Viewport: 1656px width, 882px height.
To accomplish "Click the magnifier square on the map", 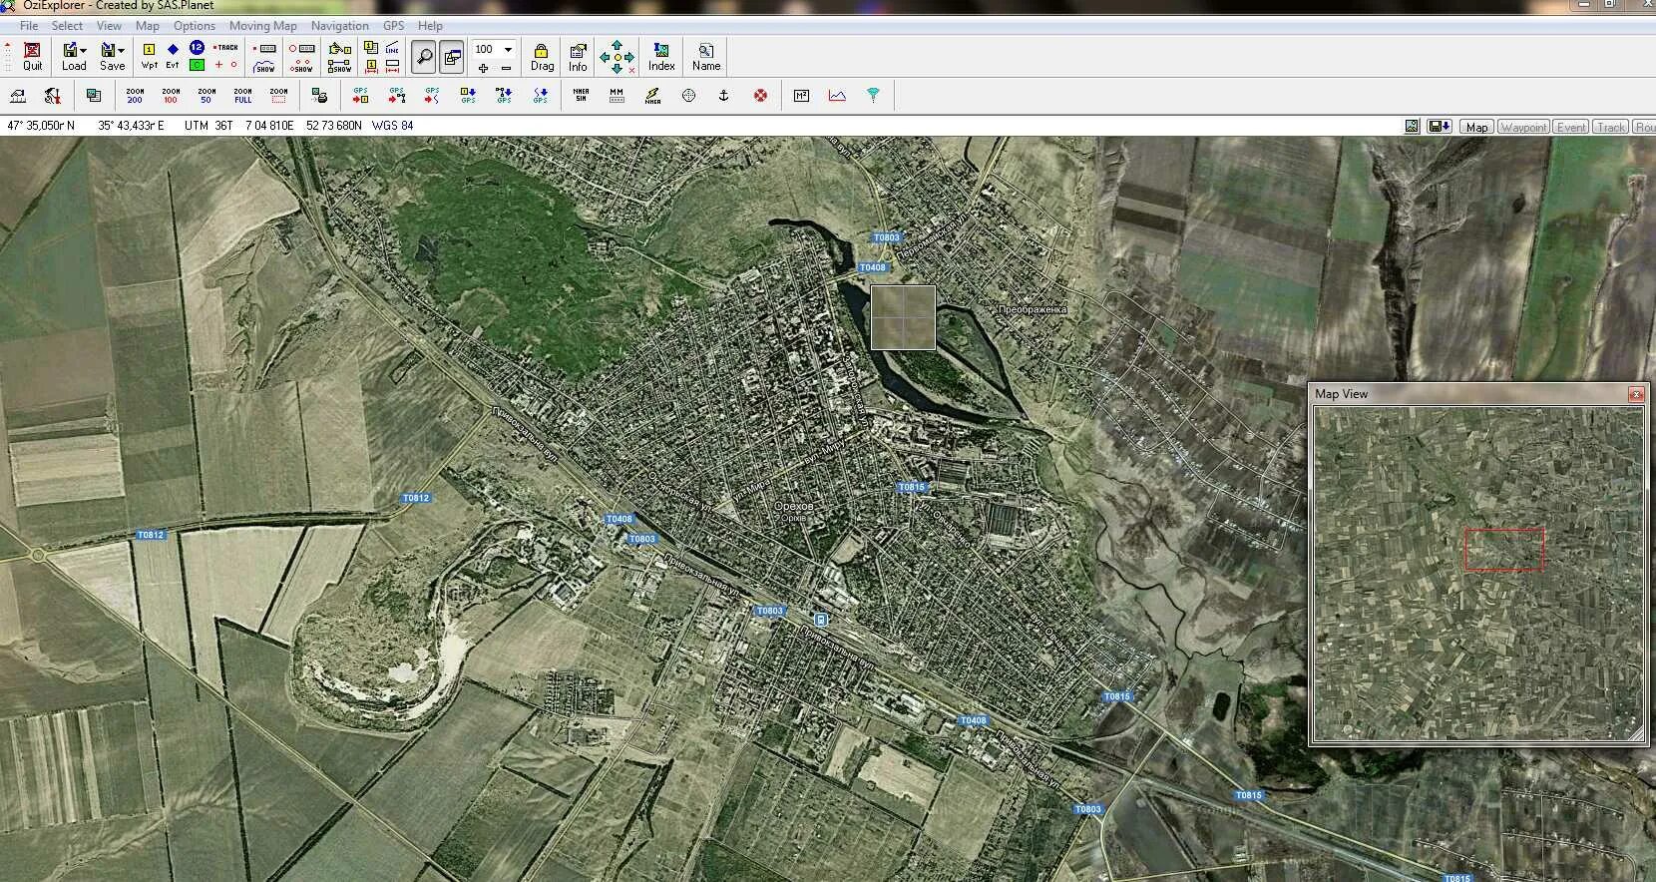I will (903, 317).
